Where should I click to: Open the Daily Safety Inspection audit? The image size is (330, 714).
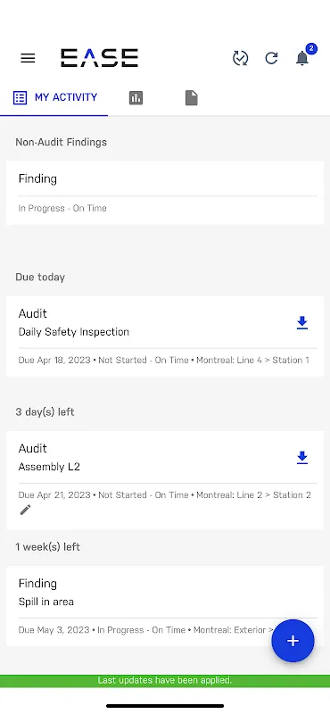165,336
